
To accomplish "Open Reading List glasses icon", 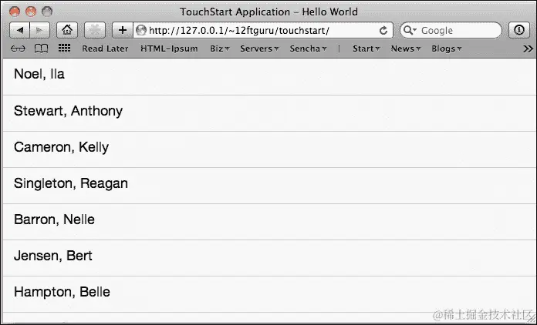I will point(18,49).
